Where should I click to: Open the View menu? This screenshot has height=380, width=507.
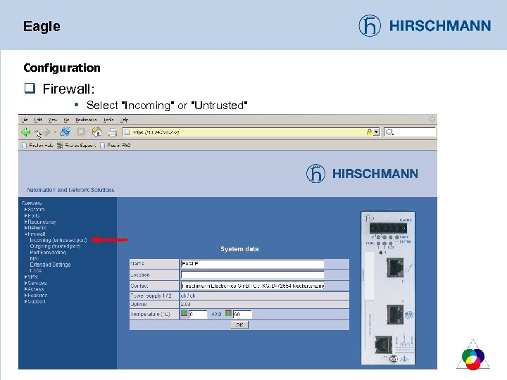coord(52,120)
